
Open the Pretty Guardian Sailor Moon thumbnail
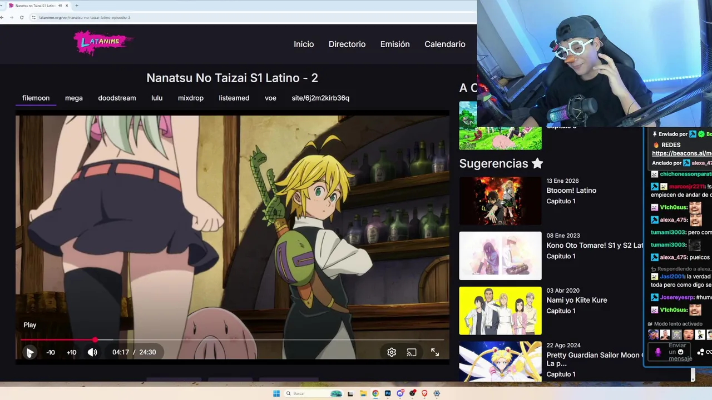tap(500, 362)
